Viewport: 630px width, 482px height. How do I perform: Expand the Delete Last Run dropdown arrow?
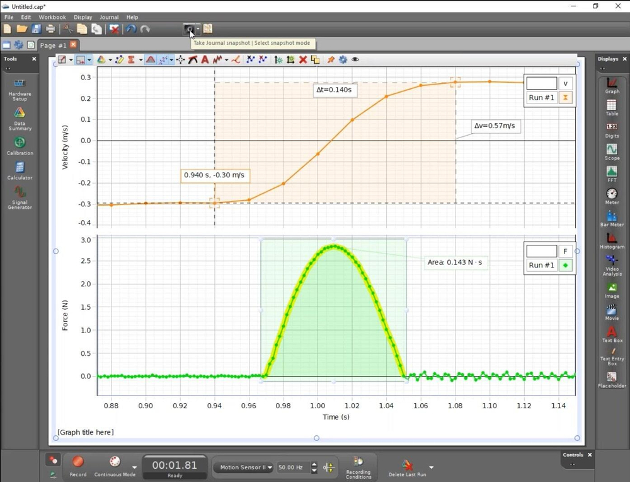[431, 467]
